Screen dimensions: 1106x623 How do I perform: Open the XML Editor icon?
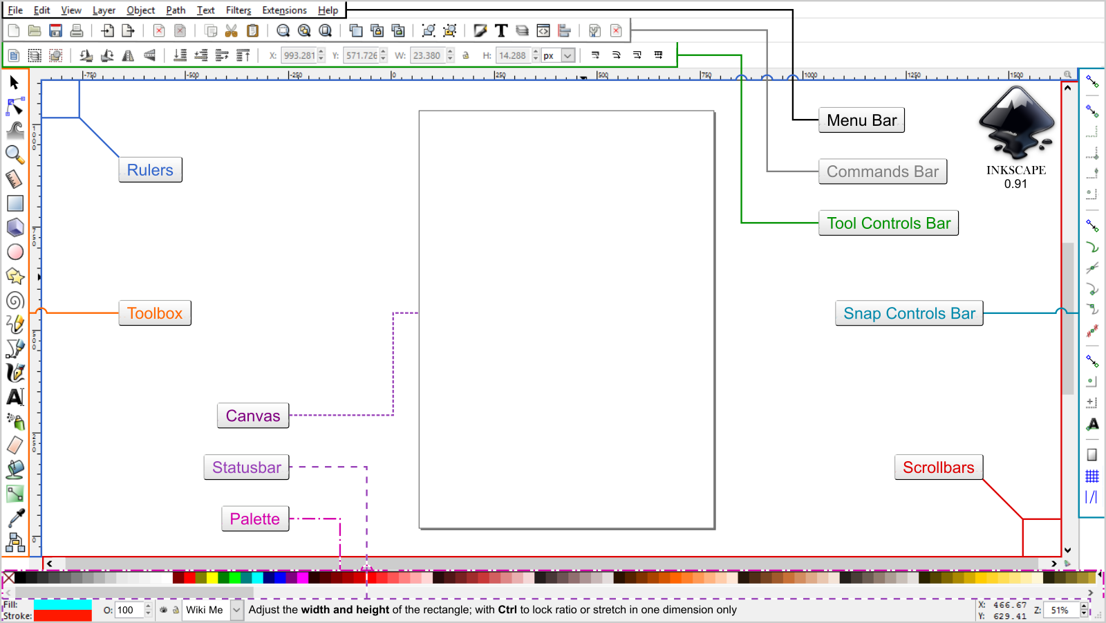pyautogui.click(x=543, y=30)
